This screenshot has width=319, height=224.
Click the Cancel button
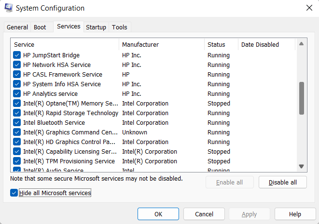(204, 214)
